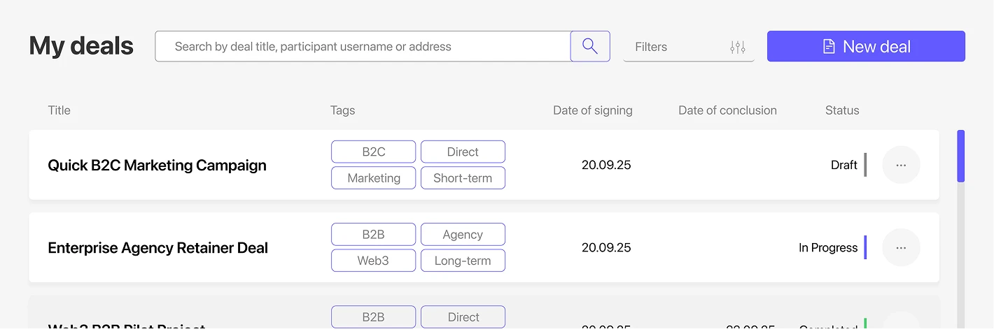Open the Enterprise Agency Retainer Deal
The height and width of the screenshot is (329, 994).
157,248
